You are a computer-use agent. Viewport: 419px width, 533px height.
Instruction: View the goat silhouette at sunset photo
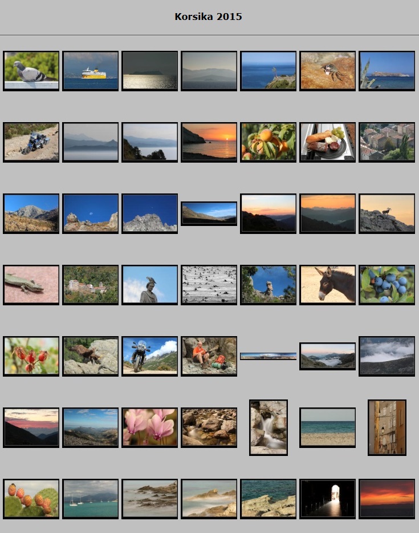pos(387,213)
